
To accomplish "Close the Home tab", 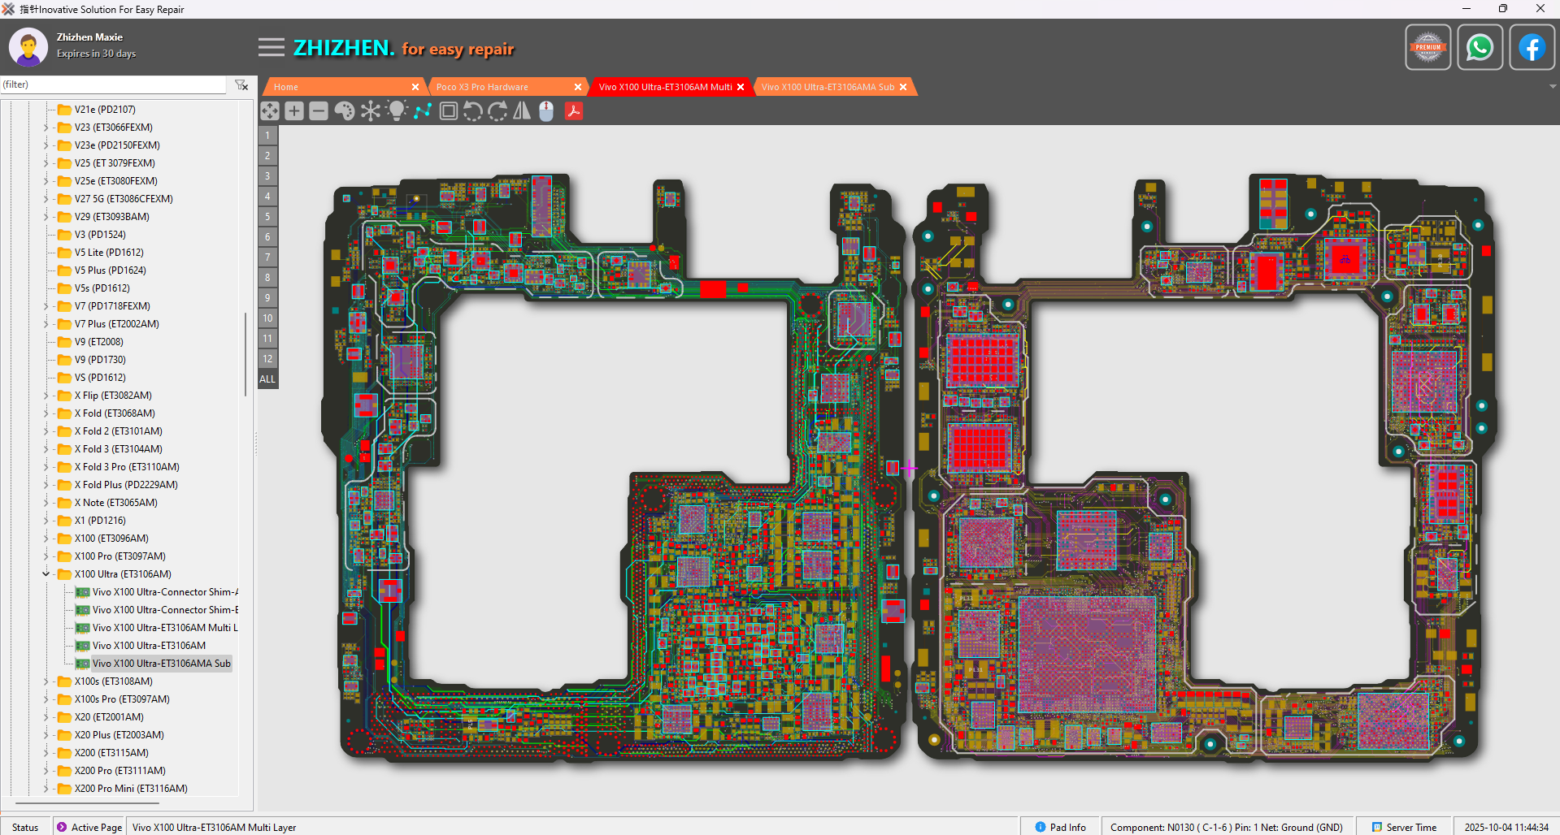I will (415, 87).
